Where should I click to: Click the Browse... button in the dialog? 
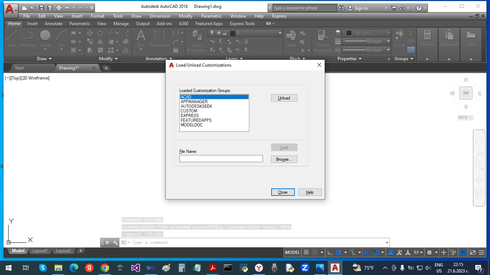(284, 159)
